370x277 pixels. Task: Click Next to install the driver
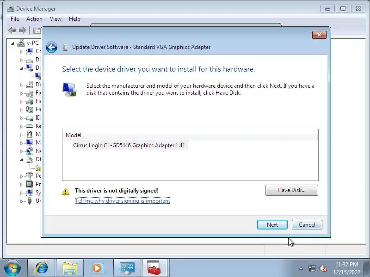coord(272,224)
